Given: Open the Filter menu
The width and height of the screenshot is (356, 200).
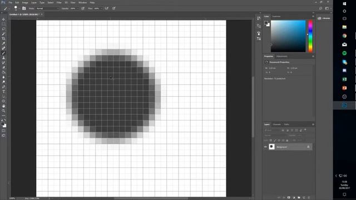Looking at the screenshot, I should point(59,2).
